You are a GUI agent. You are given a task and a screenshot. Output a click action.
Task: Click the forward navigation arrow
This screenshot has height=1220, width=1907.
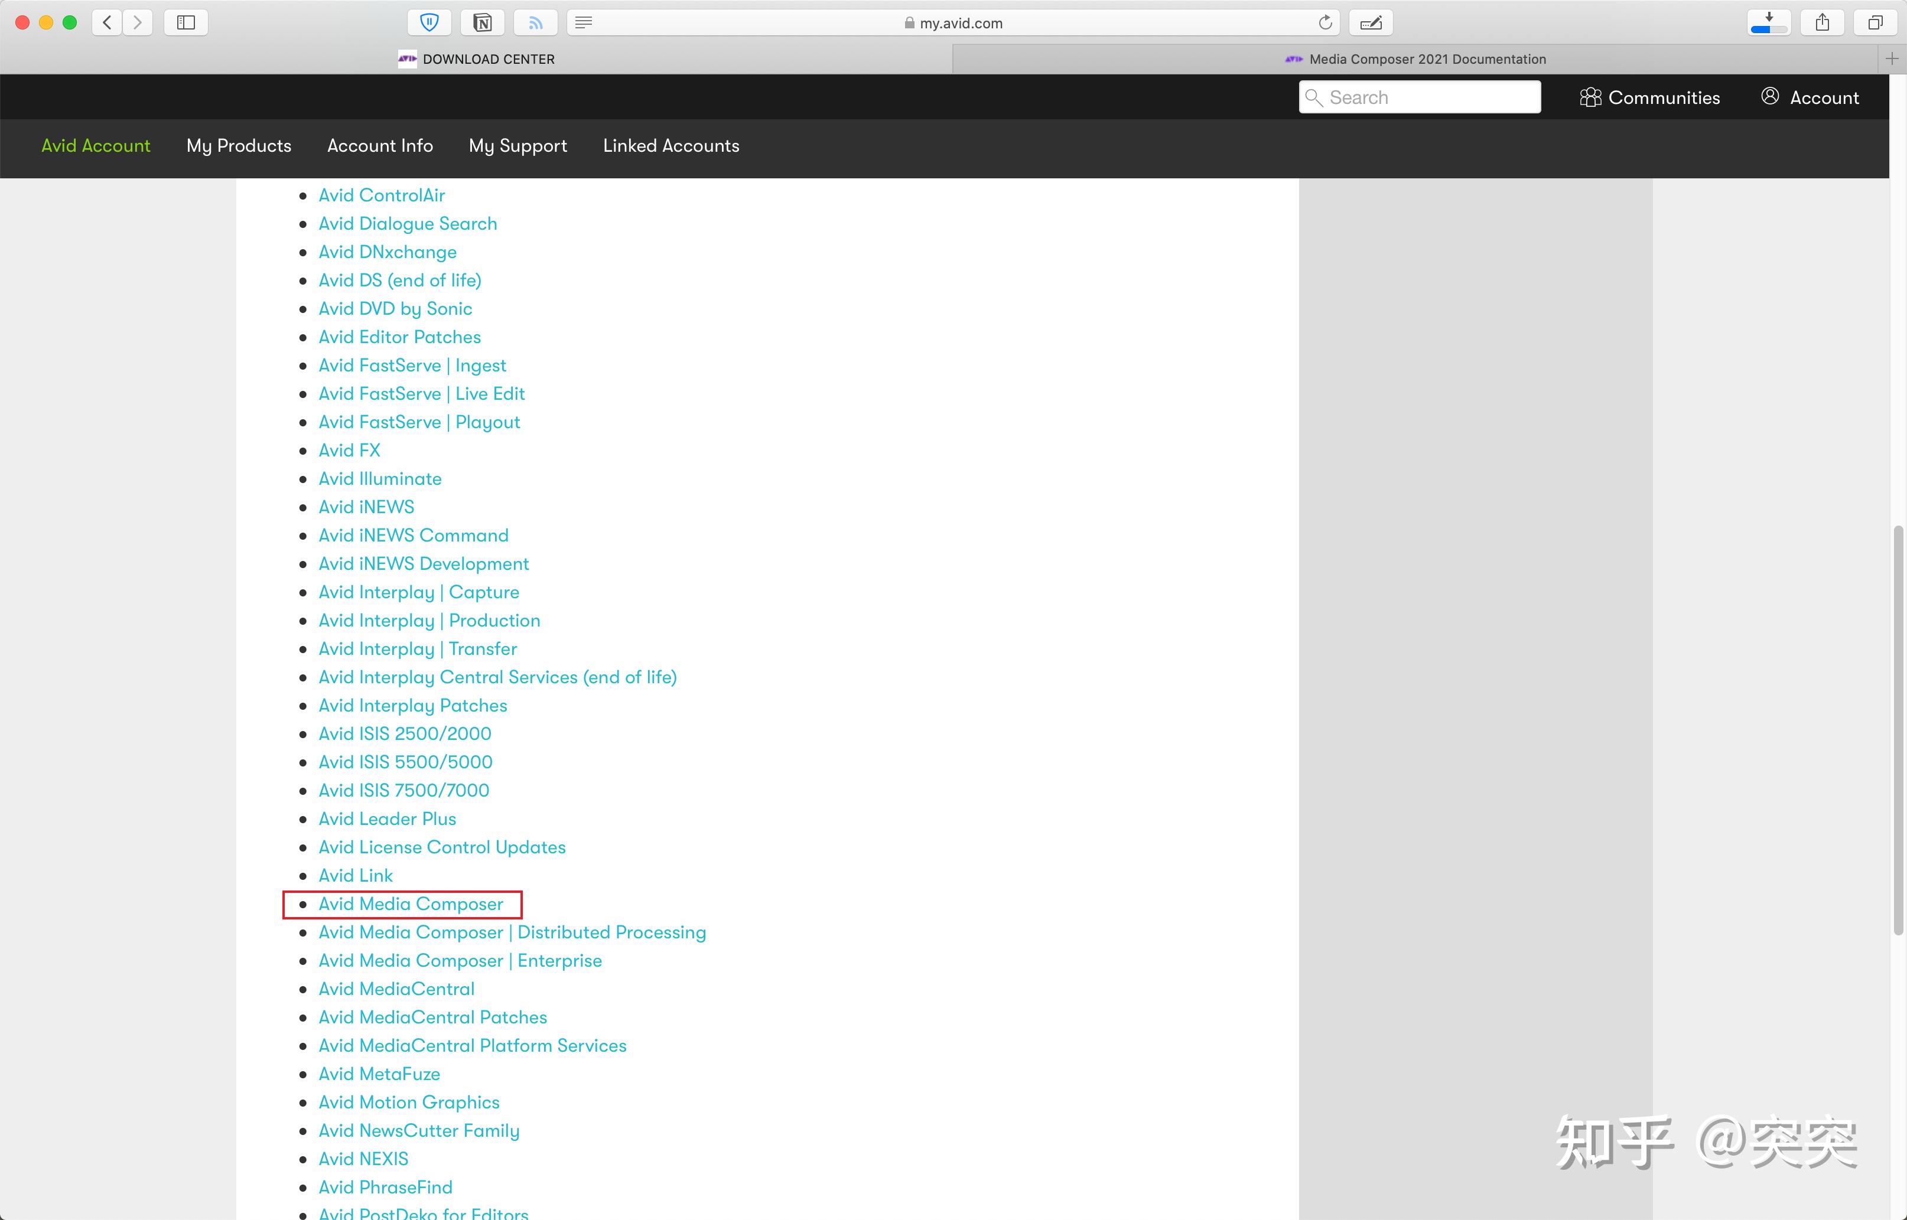coord(138,22)
